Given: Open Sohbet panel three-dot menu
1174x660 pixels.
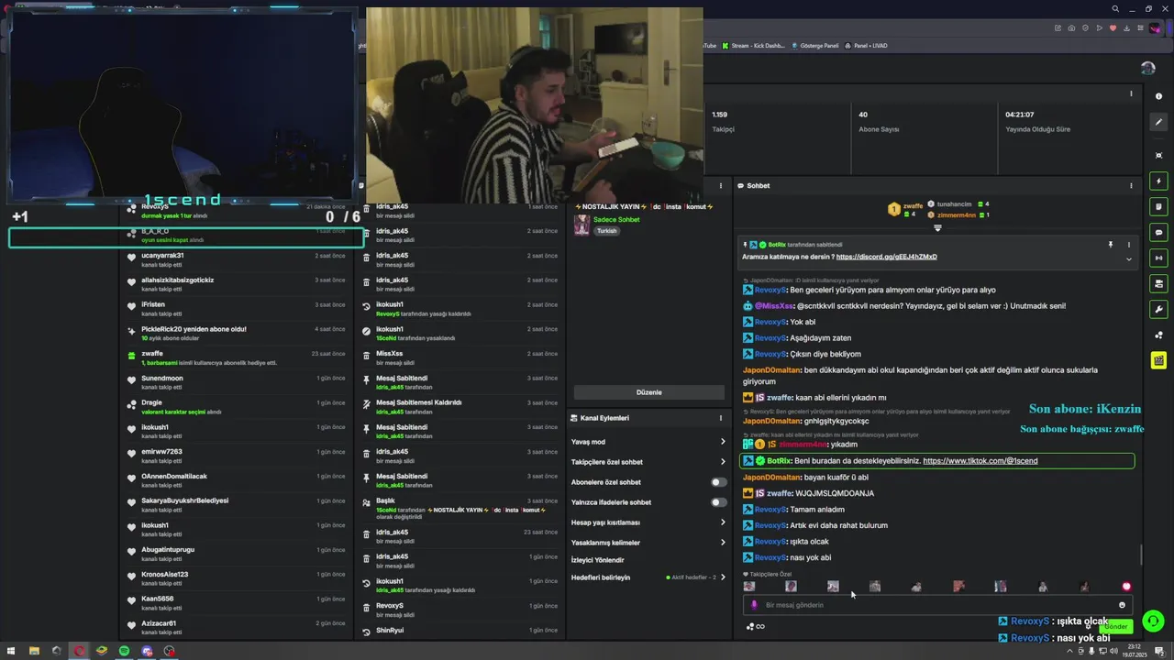Looking at the screenshot, I should point(1131,185).
